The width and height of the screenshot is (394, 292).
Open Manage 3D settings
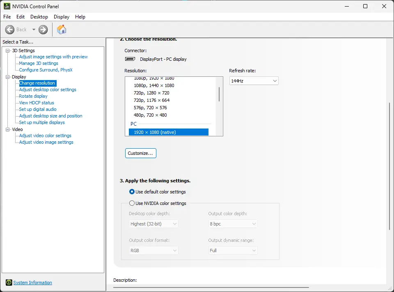coord(39,63)
